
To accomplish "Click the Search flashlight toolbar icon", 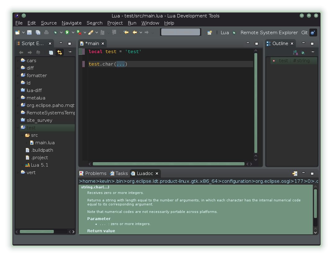I will 91,33.
